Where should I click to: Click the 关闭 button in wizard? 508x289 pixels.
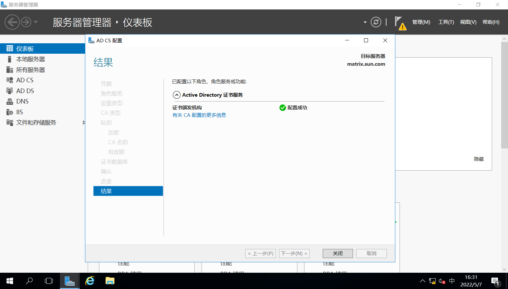338,254
